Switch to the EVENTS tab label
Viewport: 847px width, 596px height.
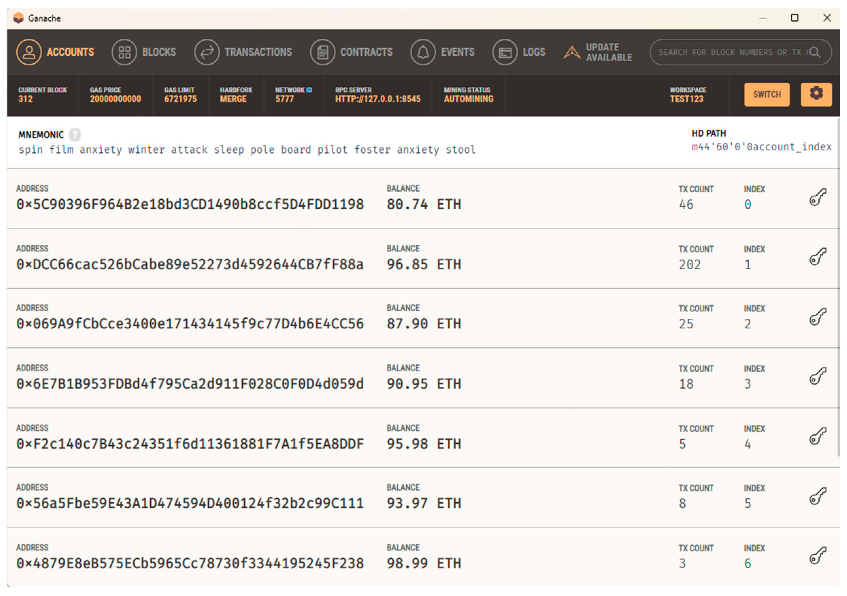(x=458, y=52)
